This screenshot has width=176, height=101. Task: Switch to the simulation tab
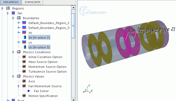tap(11, 2)
